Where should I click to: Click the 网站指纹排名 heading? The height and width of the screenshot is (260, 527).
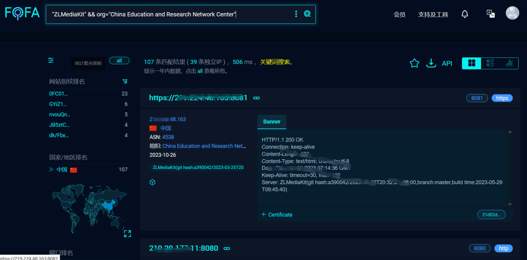point(67,81)
